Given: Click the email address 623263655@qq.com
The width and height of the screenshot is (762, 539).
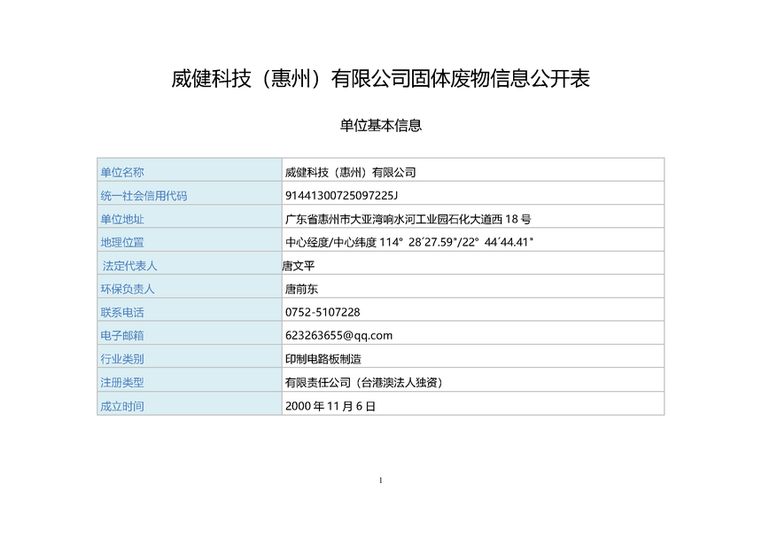Looking at the screenshot, I should (338, 335).
